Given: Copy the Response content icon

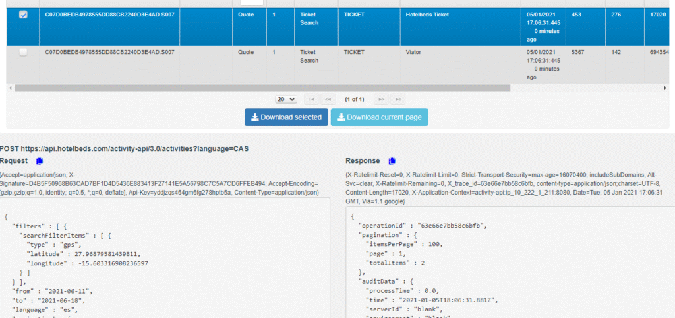Looking at the screenshot, I should click(x=392, y=160).
